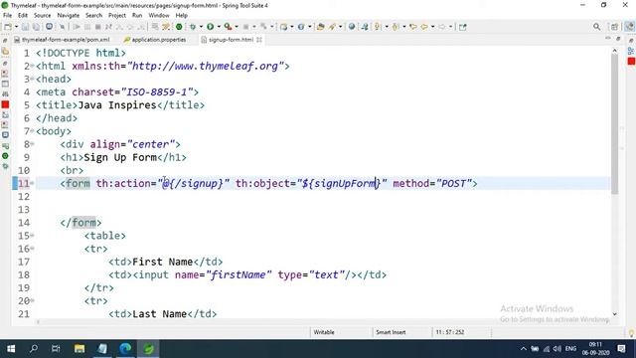Screen dimensions: 636x358
Task: Open the Run configurations dropdown arrow
Action: (219, 27)
